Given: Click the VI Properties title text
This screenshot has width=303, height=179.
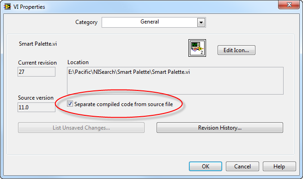Looking at the screenshot, I should (x=29, y=7).
